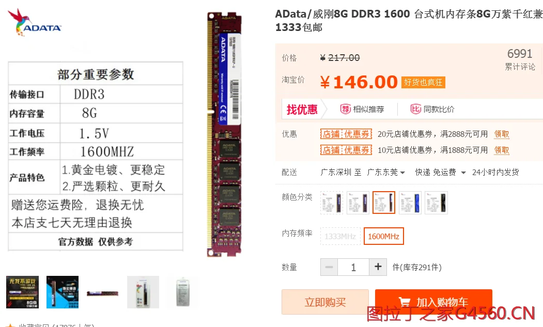The image size is (543, 327).
Task: Click the 同款比价 compare-price icon
Action: click(415, 109)
